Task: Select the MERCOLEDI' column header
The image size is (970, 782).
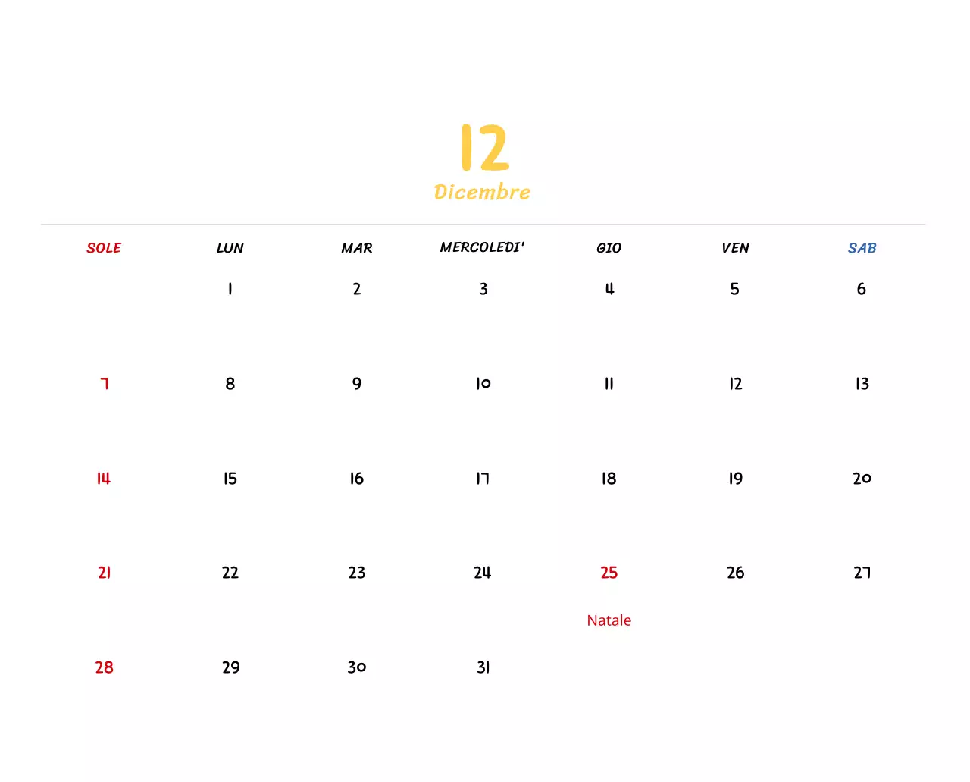Action: [483, 247]
